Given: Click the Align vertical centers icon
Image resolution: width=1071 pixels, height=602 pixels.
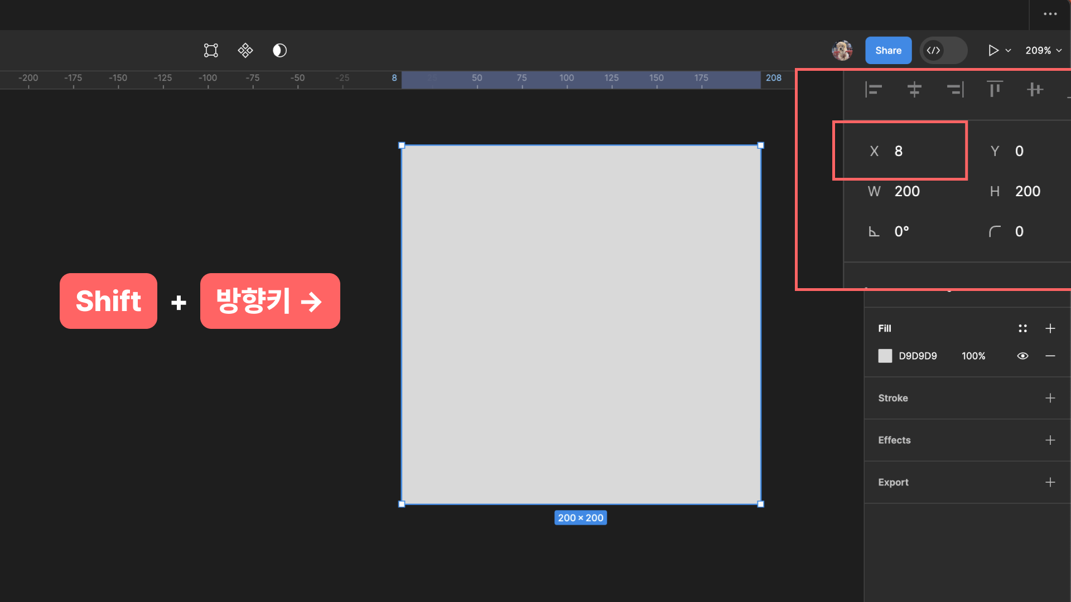Looking at the screenshot, I should coord(1035,89).
